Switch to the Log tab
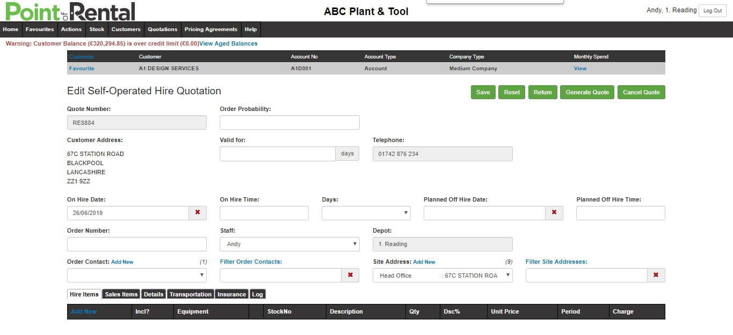This screenshot has width=733, height=335. [258, 294]
